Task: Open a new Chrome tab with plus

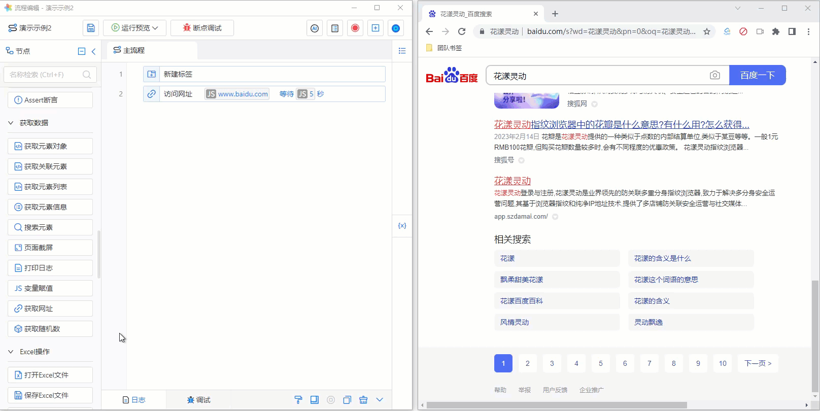Action: coord(555,14)
